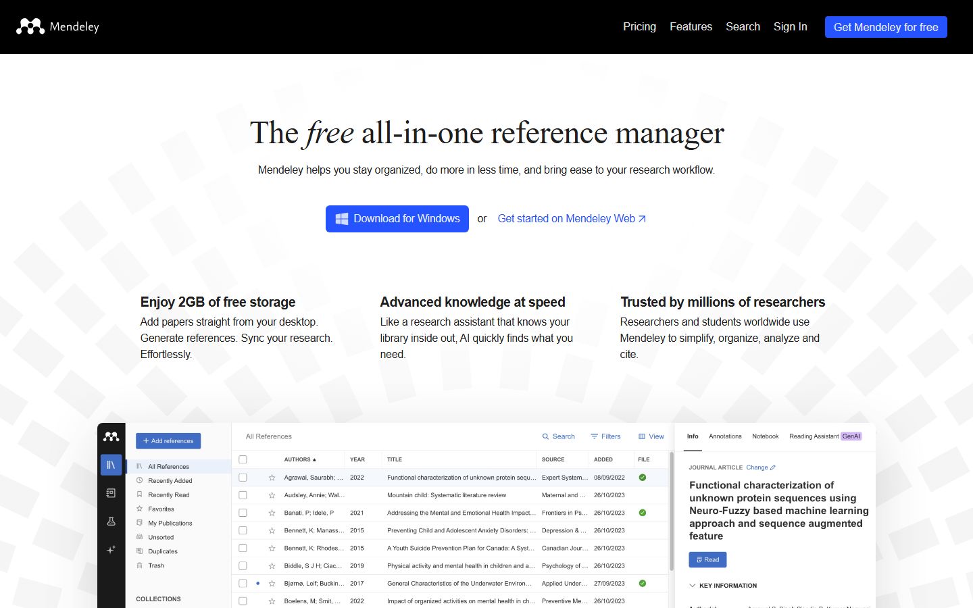Viewport: 973px width, 608px height.
Task: Switch to the Info tab
Action: coord(693,436)
